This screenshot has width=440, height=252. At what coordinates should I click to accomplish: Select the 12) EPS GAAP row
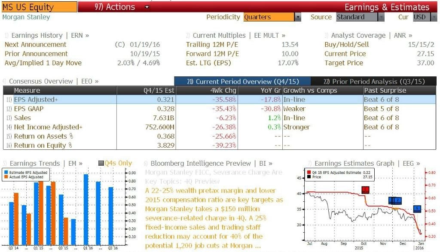click(220, 109)
